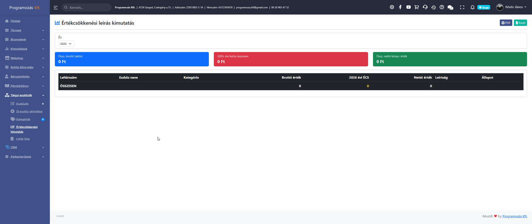Expand Bérszámfejtés chevron arrow
Screen dimensions: 532x224
[43, 77]
